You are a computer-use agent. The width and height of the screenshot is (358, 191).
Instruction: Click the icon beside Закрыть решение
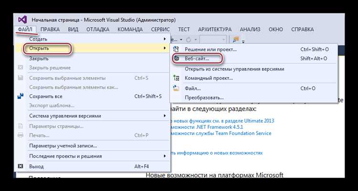(x=21, y=67)
